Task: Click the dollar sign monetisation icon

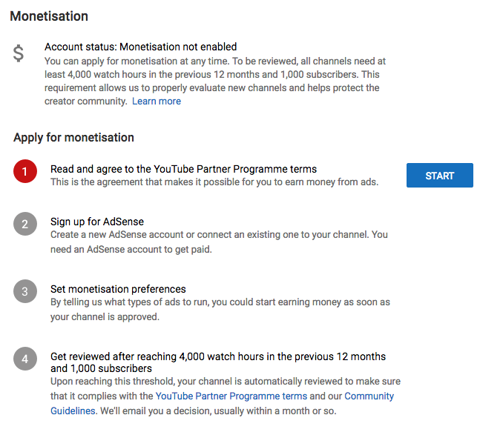Action: [x=19, y=53]
